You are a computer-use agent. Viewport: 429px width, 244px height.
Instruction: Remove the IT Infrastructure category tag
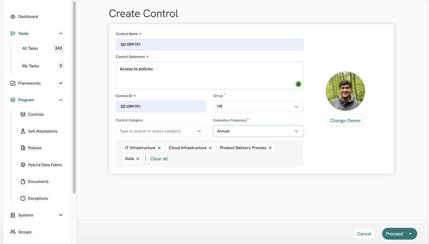(159, 148)
